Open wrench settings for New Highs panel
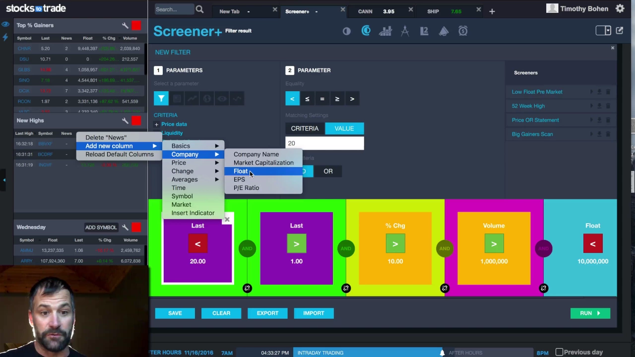The image size is (635, 357). tap(125, 120)
